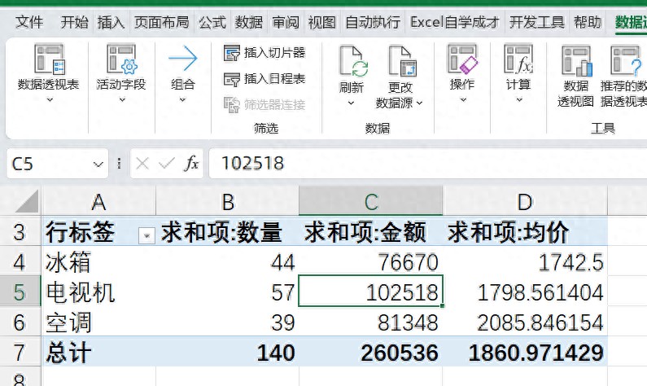The width and height of the screenshot is (647, 386).
Task: Open the 插入 (Insert) ribbon tab
Action: coord(111,22)
